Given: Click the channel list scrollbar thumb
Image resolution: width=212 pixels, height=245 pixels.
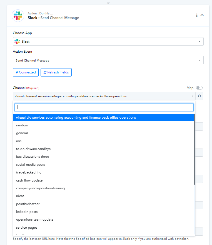Looking at the screenshot, I should click(x=194, y=149).
